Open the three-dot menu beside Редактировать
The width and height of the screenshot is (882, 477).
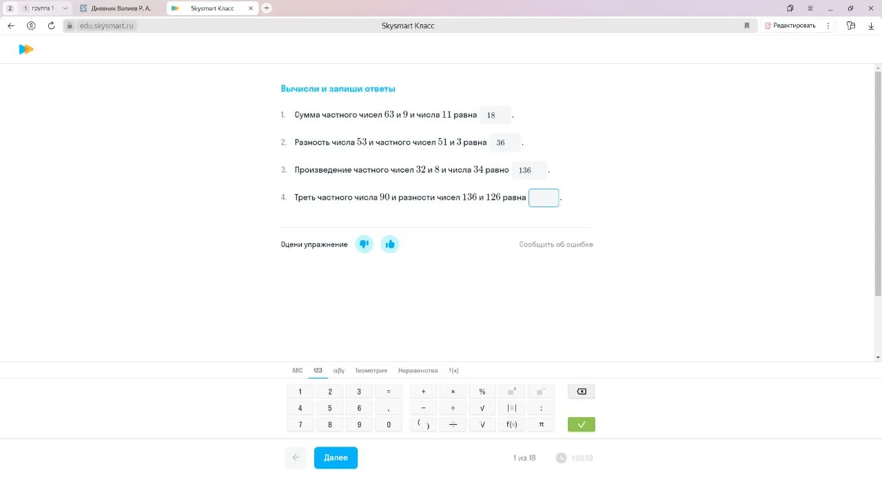[x=828, y=25]
